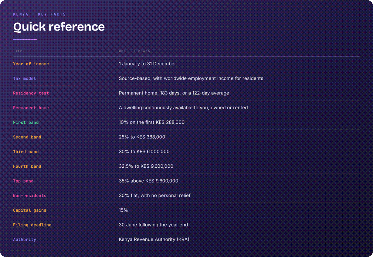This screenshot has height=257, width=373.
Task: Select the Top band label
Action: pyautogui.click(x=23, y=181)
